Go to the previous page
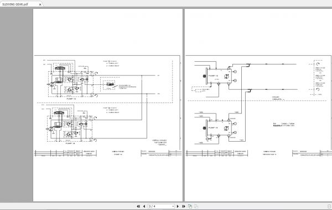332x210 pixels. point(144,206)
